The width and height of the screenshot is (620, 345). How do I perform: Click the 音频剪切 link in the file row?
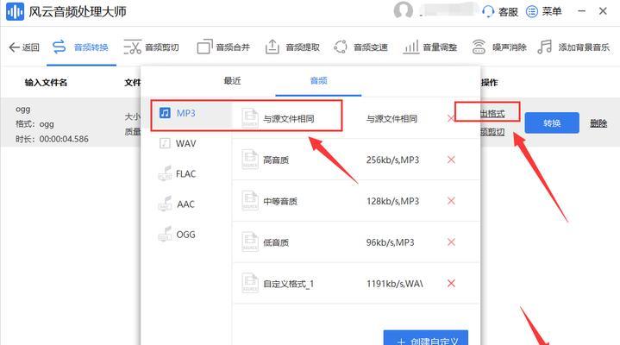[x=492, y=132]
